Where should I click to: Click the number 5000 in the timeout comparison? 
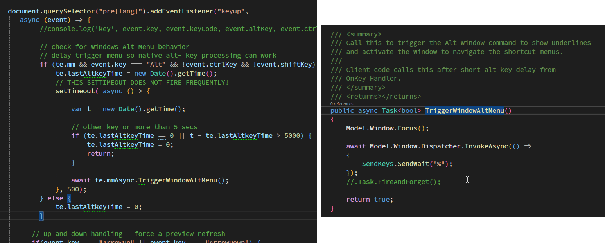tap(292, 136)
